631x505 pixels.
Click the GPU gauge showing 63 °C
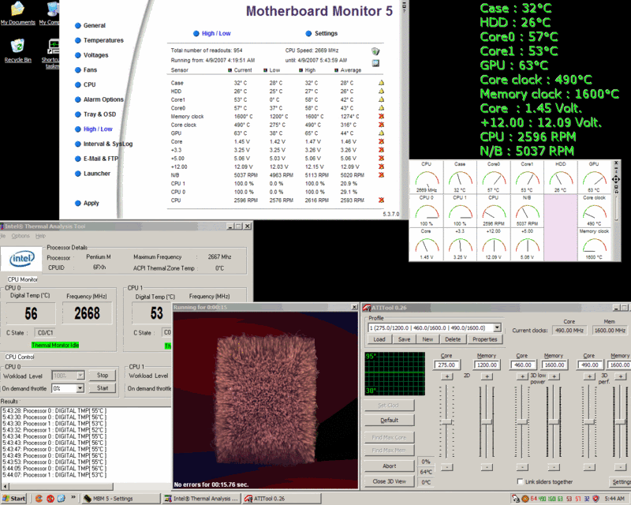coord(594,178)
